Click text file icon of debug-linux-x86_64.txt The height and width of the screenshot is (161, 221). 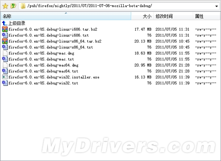click(x=5, y=47)
